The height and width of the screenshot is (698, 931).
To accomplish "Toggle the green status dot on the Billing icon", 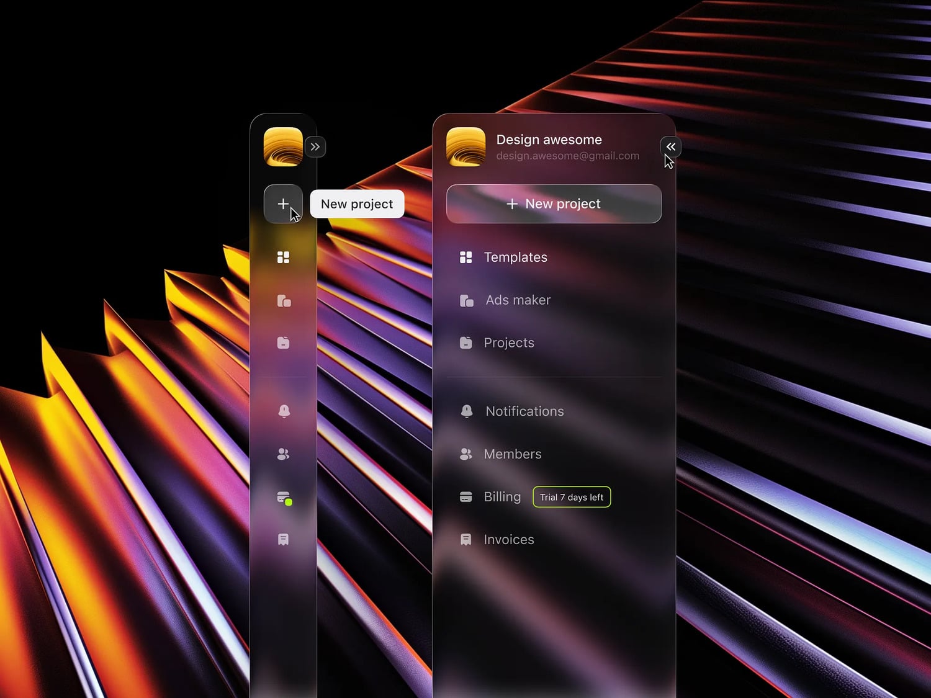I will tap(289, 503).
